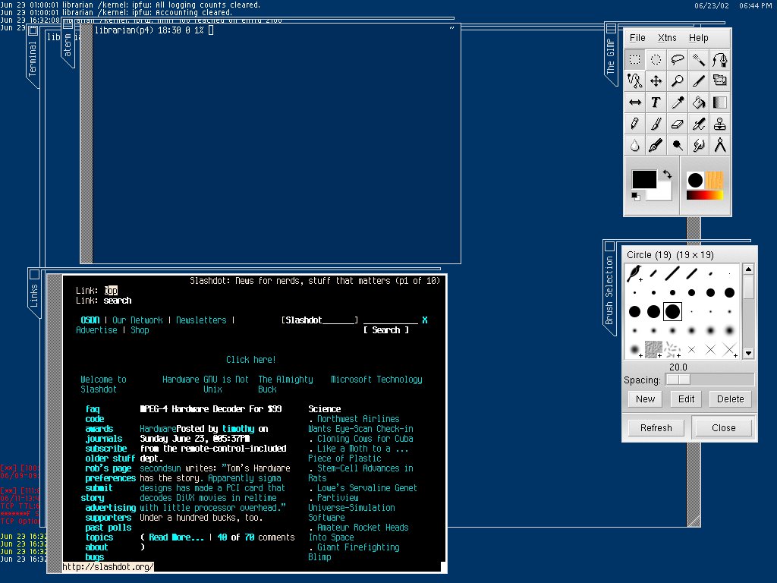Open the active pattern indicator in toolbox
777x583 pixels.
(x=714, y=181)
